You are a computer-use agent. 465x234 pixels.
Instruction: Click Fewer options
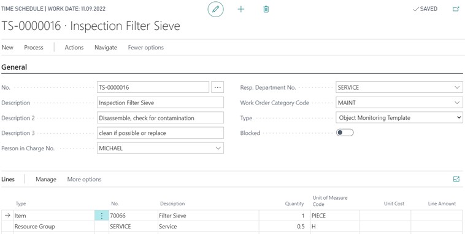145,48
